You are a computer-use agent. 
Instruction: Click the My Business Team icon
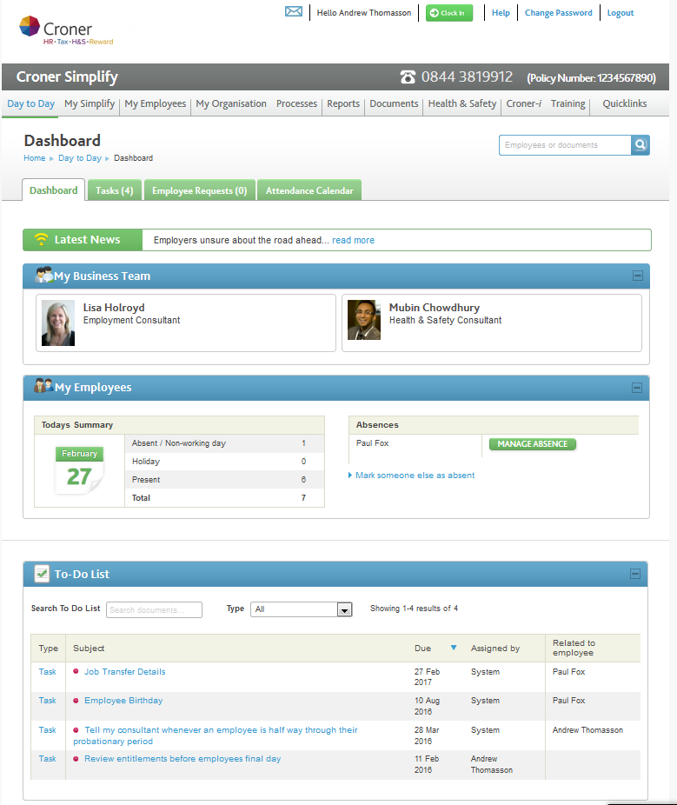coord(43,276)
